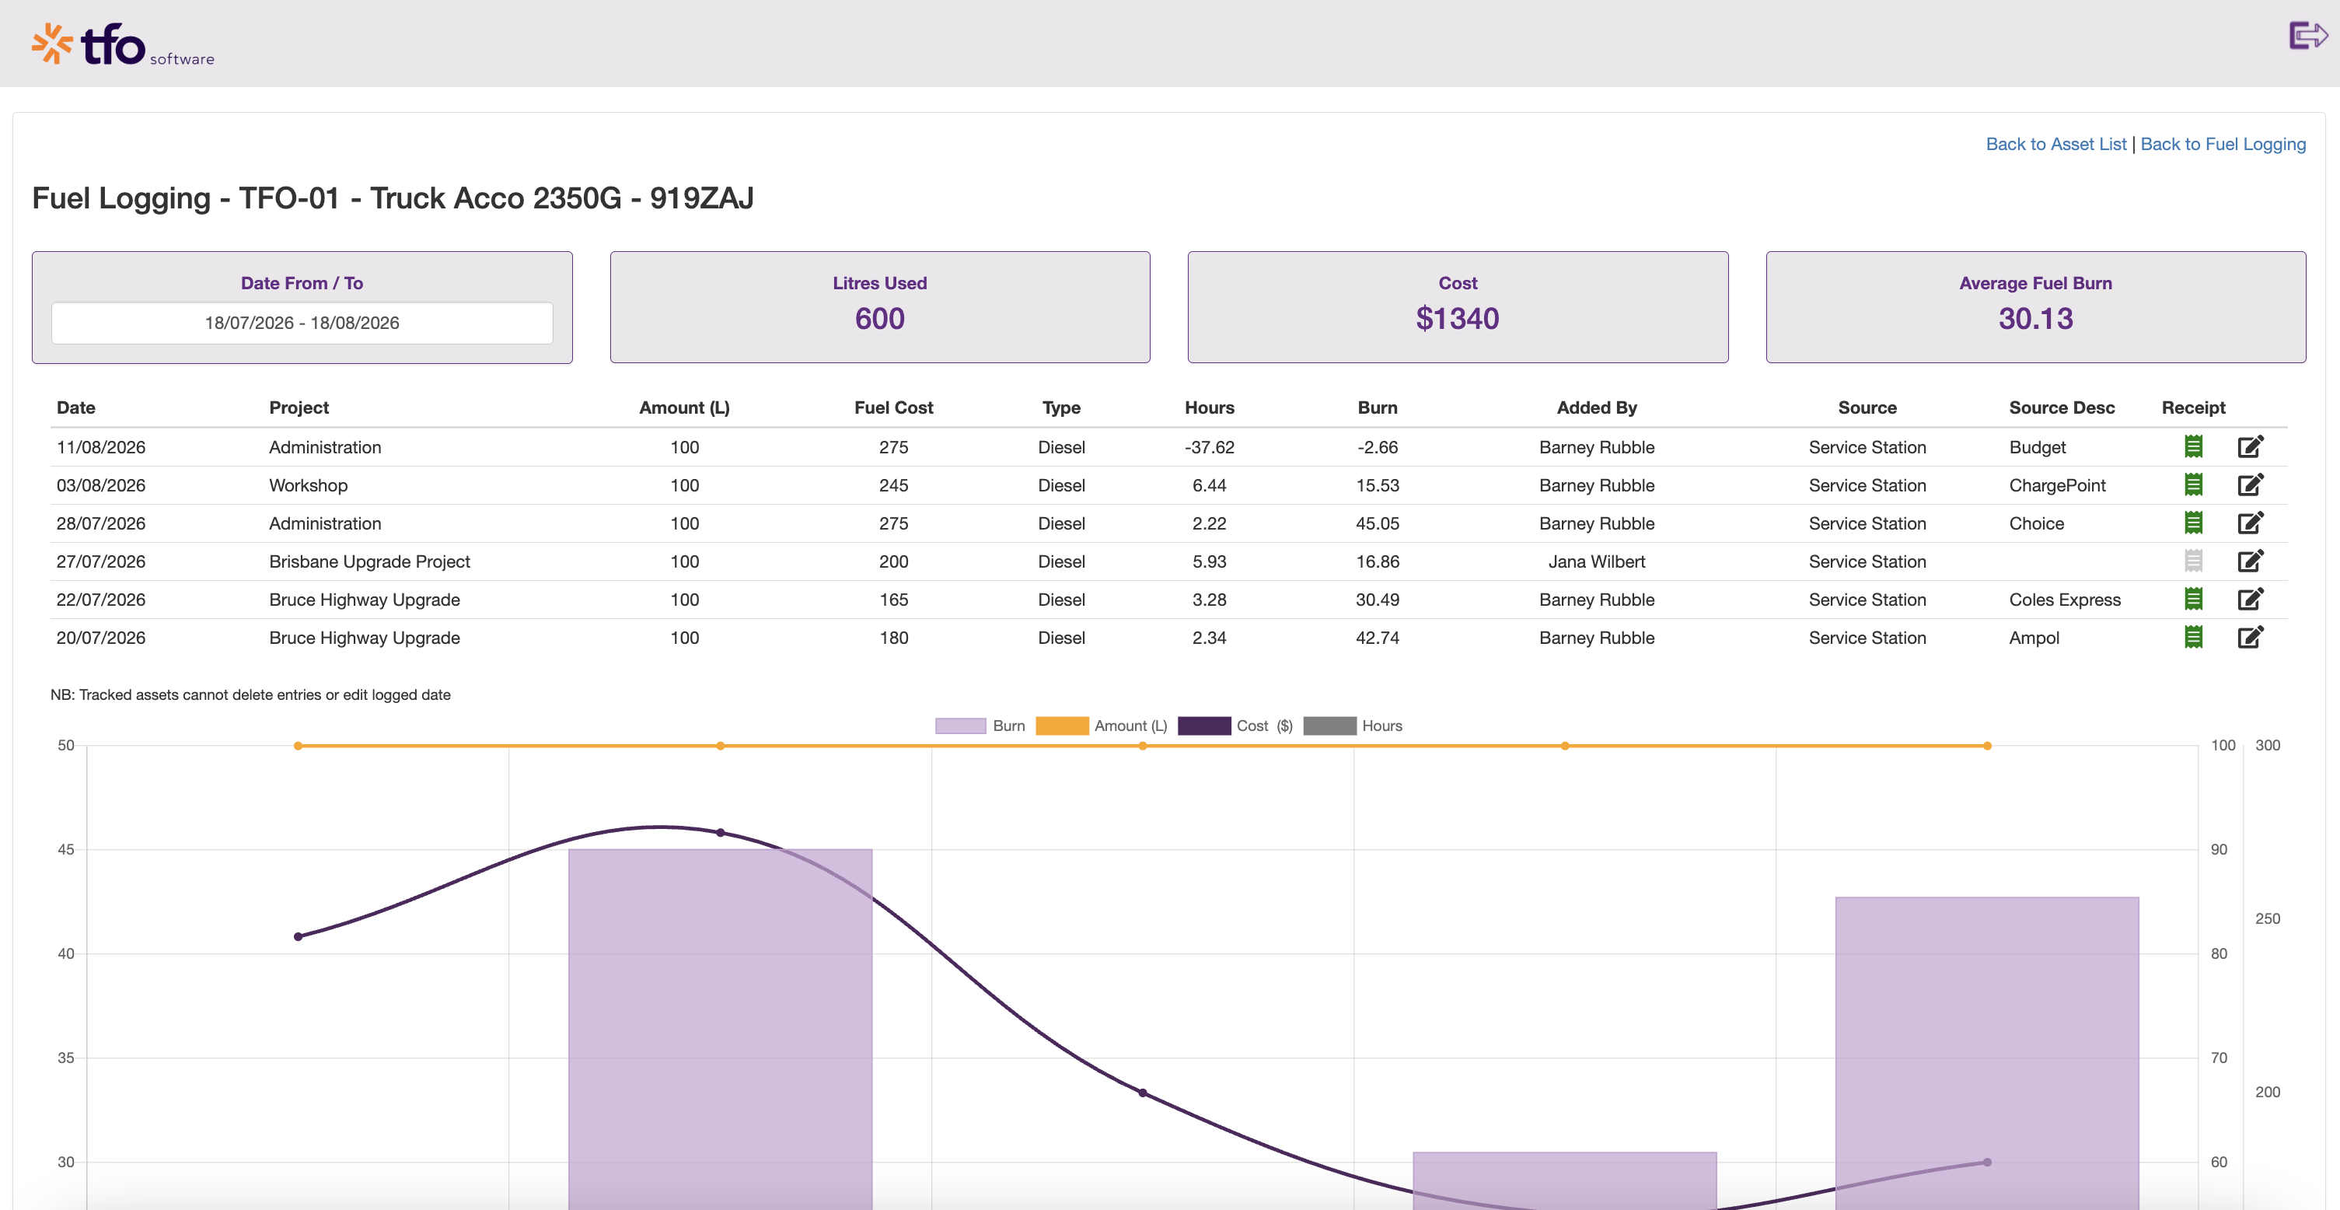Toggle Cost ($) series in chart legend
The image size is (2340, 1210).
[1235, 726]
